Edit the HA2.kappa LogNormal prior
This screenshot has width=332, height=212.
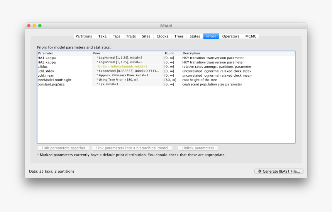coord(128,62)
